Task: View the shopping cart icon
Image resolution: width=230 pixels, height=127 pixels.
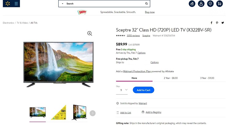Action: [220, 4]
